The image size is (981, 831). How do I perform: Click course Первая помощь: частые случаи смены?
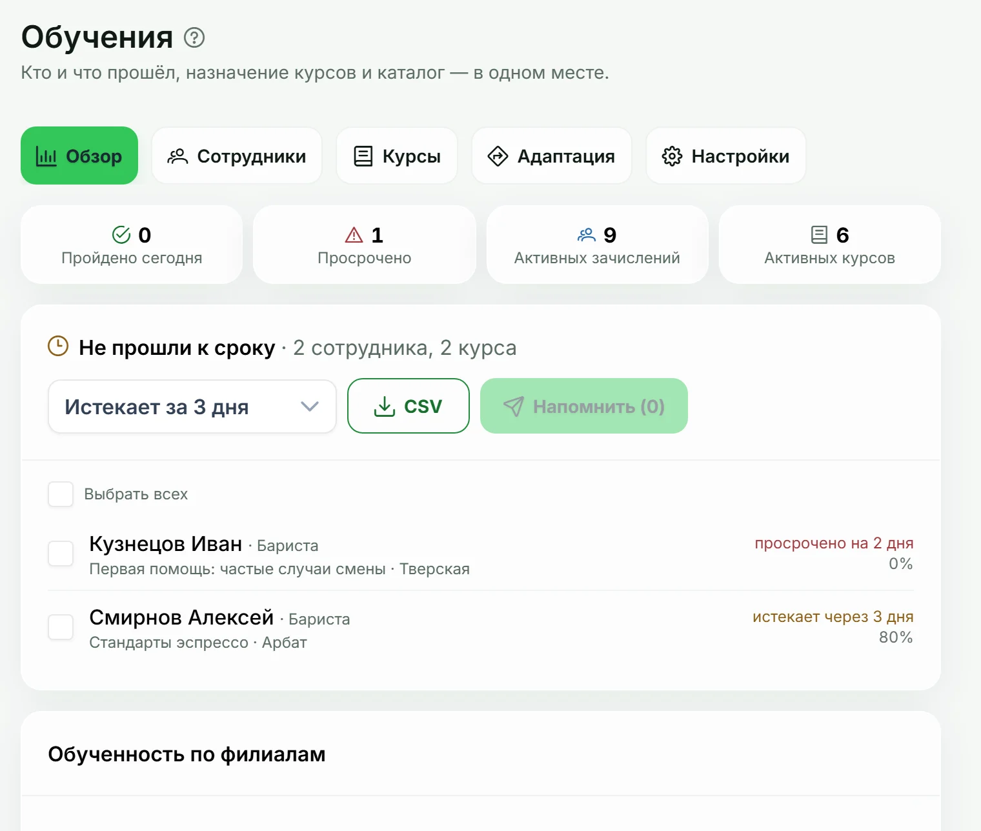click(238, 569)
